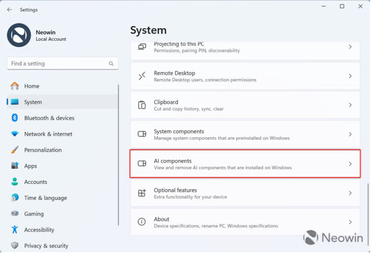This screenshot has height=253, width=371.
Task: Click the Personalization paintbrush icon
Action: 15,150
